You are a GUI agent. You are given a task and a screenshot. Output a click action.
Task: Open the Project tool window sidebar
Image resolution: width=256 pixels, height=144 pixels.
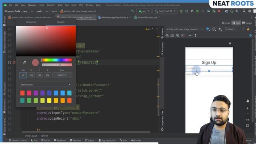click(4, 21)
